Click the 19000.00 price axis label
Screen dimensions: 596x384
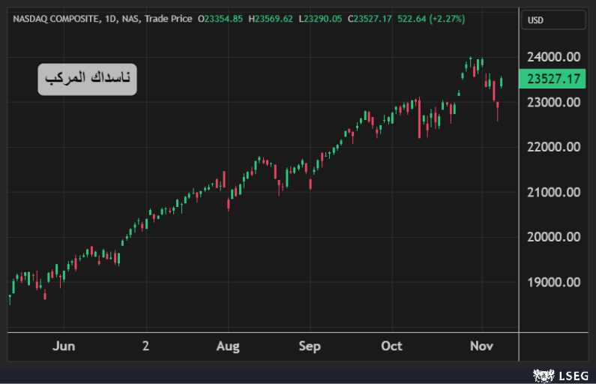[554, 282]
